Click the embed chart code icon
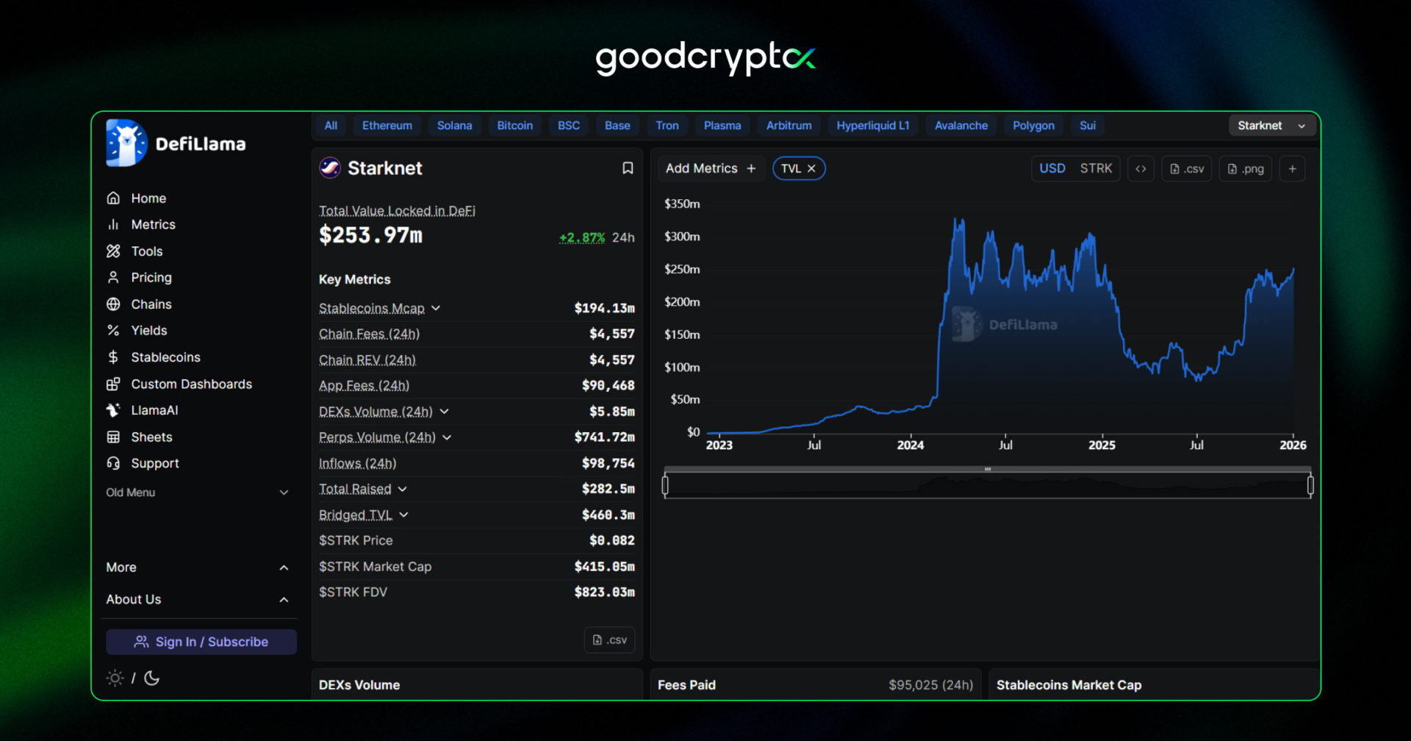This screenshot has height=741, width=1411. click(1141, 169)
